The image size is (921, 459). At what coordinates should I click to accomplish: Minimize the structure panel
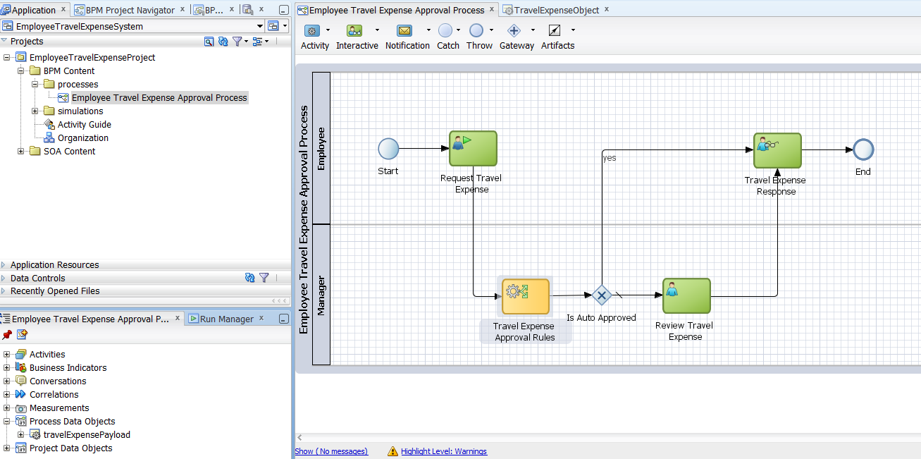click(x=283, y=319)
